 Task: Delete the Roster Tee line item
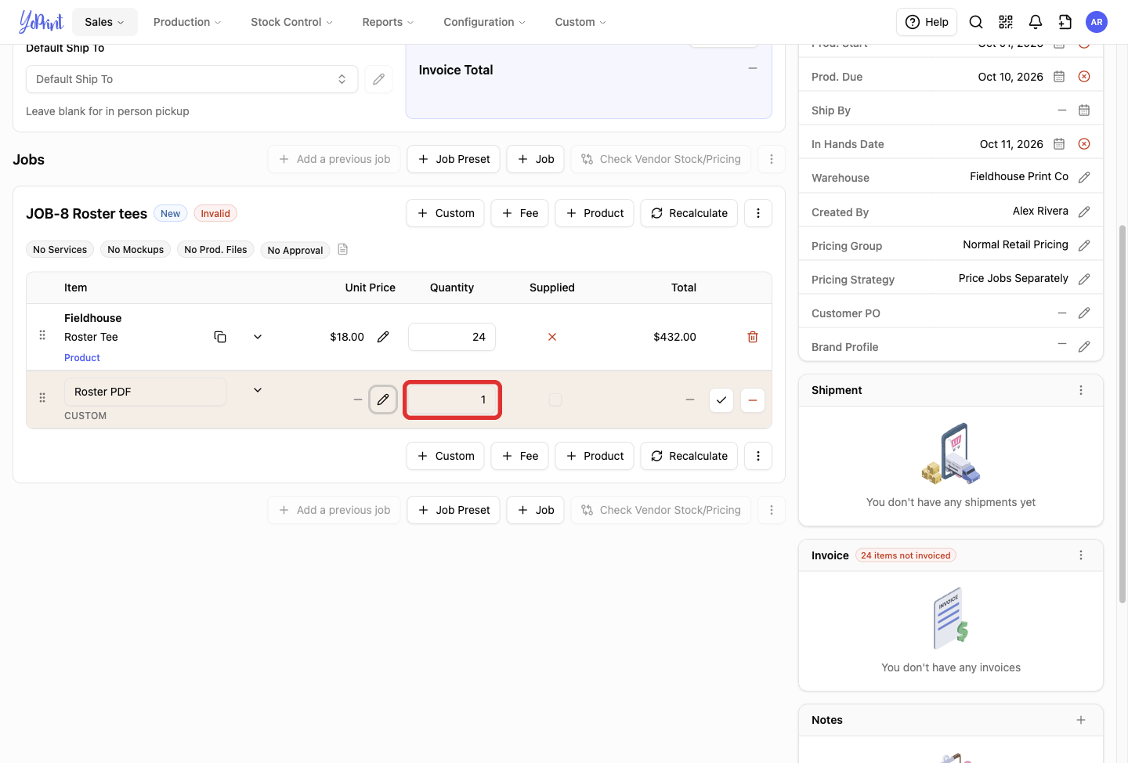(753, 337)
